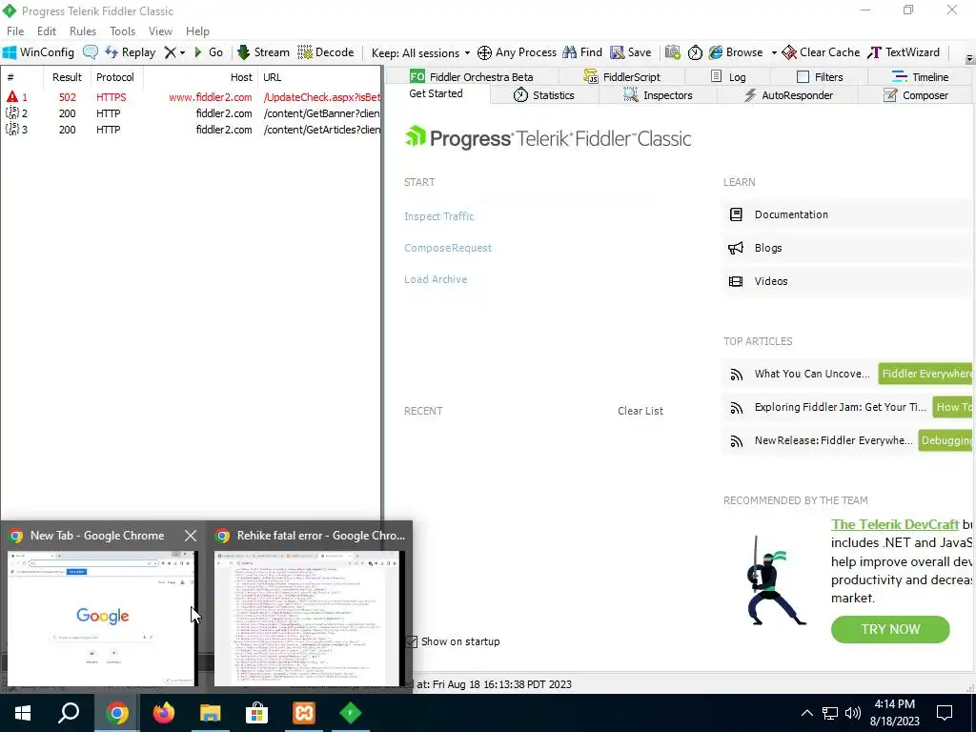Image resolution: width=976 pixels, height=732 pixels.
Task: Open the Log tab
Action: pyautogui.click(x=727, y=76)
